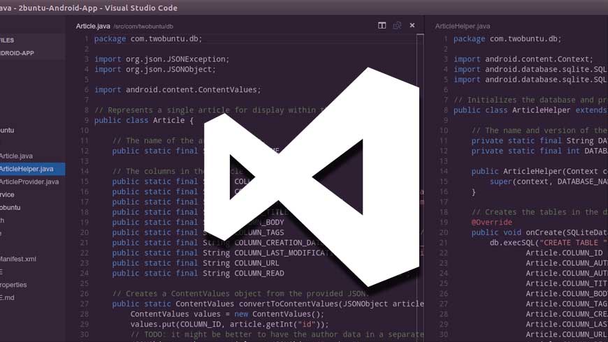Click line number 27 in Article.java gutter
608x342 pixels.
pos(84,304)
